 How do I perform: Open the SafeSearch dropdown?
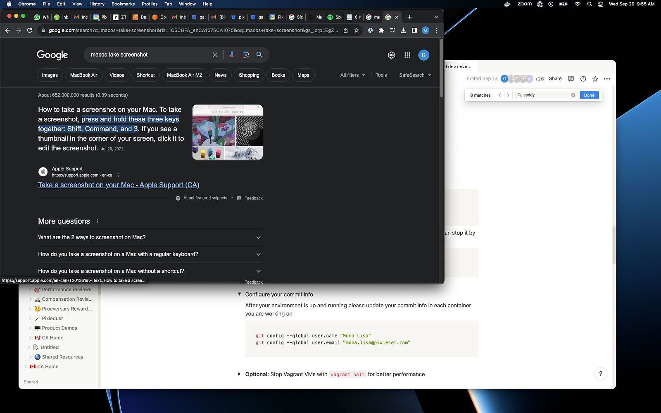pos(415,75)
